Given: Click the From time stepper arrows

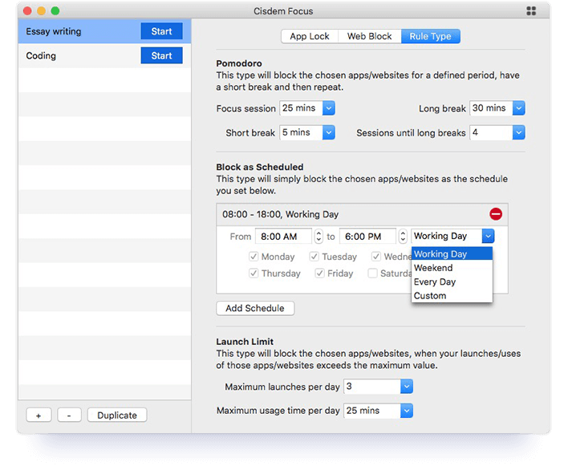Looking at the screenshot, I should coord(318,236).
